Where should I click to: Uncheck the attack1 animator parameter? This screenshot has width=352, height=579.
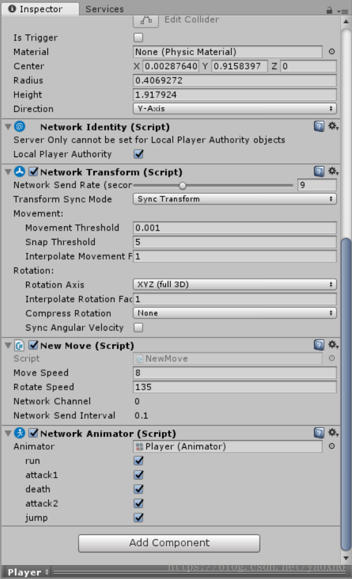tap(139, 475)
